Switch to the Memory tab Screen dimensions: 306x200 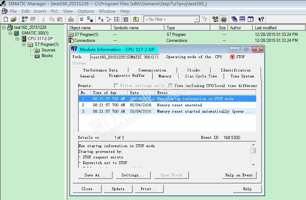point(165,76)
